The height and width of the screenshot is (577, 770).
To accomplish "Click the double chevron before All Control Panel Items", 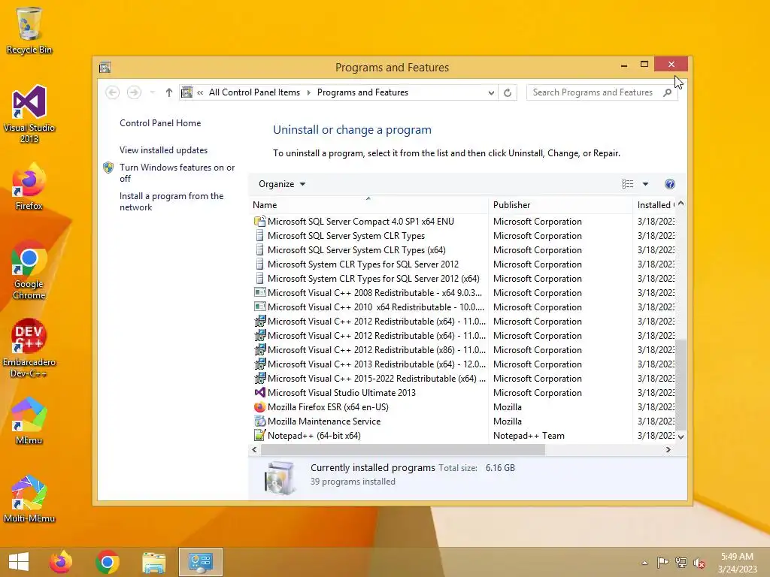I will pyautogui.click(x=200, y=92).
